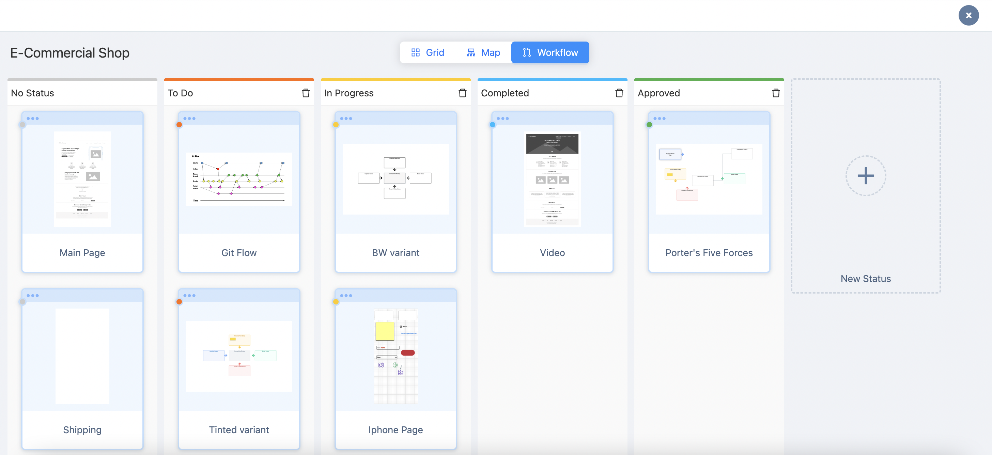992x455 pixels.
Task: Open three-dot menu on Main Page card
Action: pos(33,119)
